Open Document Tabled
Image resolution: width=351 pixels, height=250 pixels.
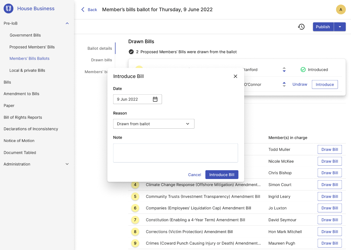pos(20,153)
